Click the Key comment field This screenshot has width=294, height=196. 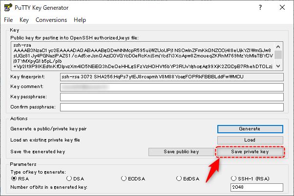click(x=172, y=87)
